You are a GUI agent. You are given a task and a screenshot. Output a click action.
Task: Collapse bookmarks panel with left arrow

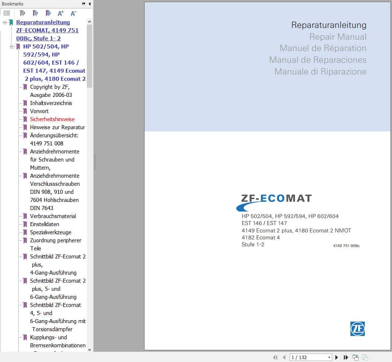click(89, 4)
